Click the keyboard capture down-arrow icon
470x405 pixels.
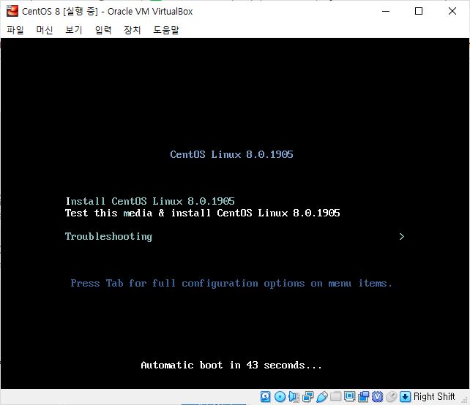tap(405, 397)
